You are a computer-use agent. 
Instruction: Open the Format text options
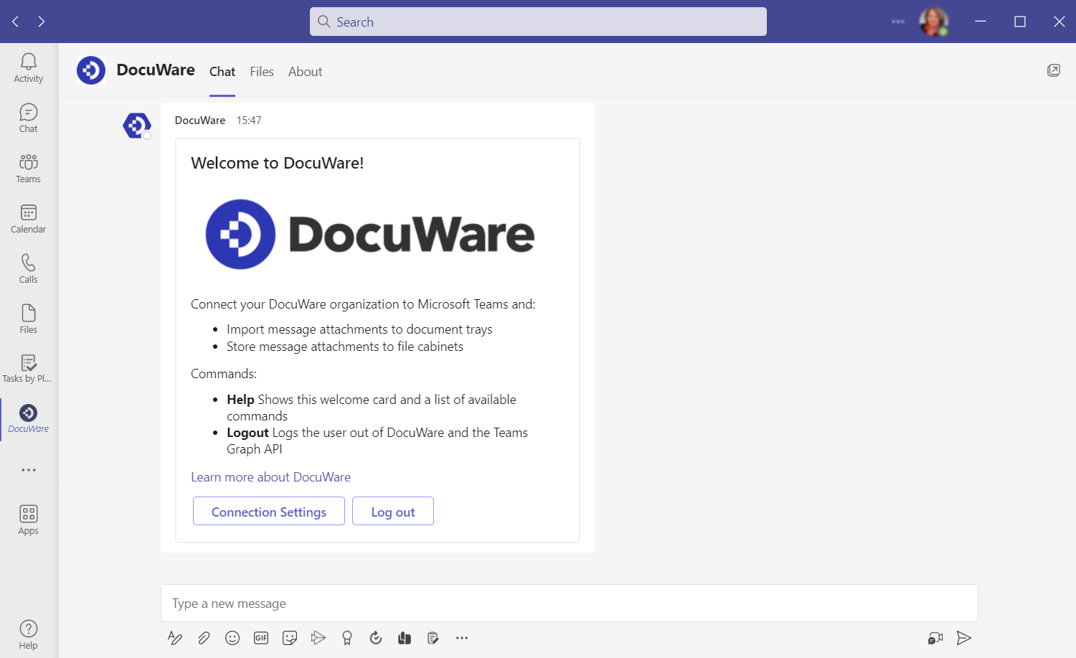point(175,638)
